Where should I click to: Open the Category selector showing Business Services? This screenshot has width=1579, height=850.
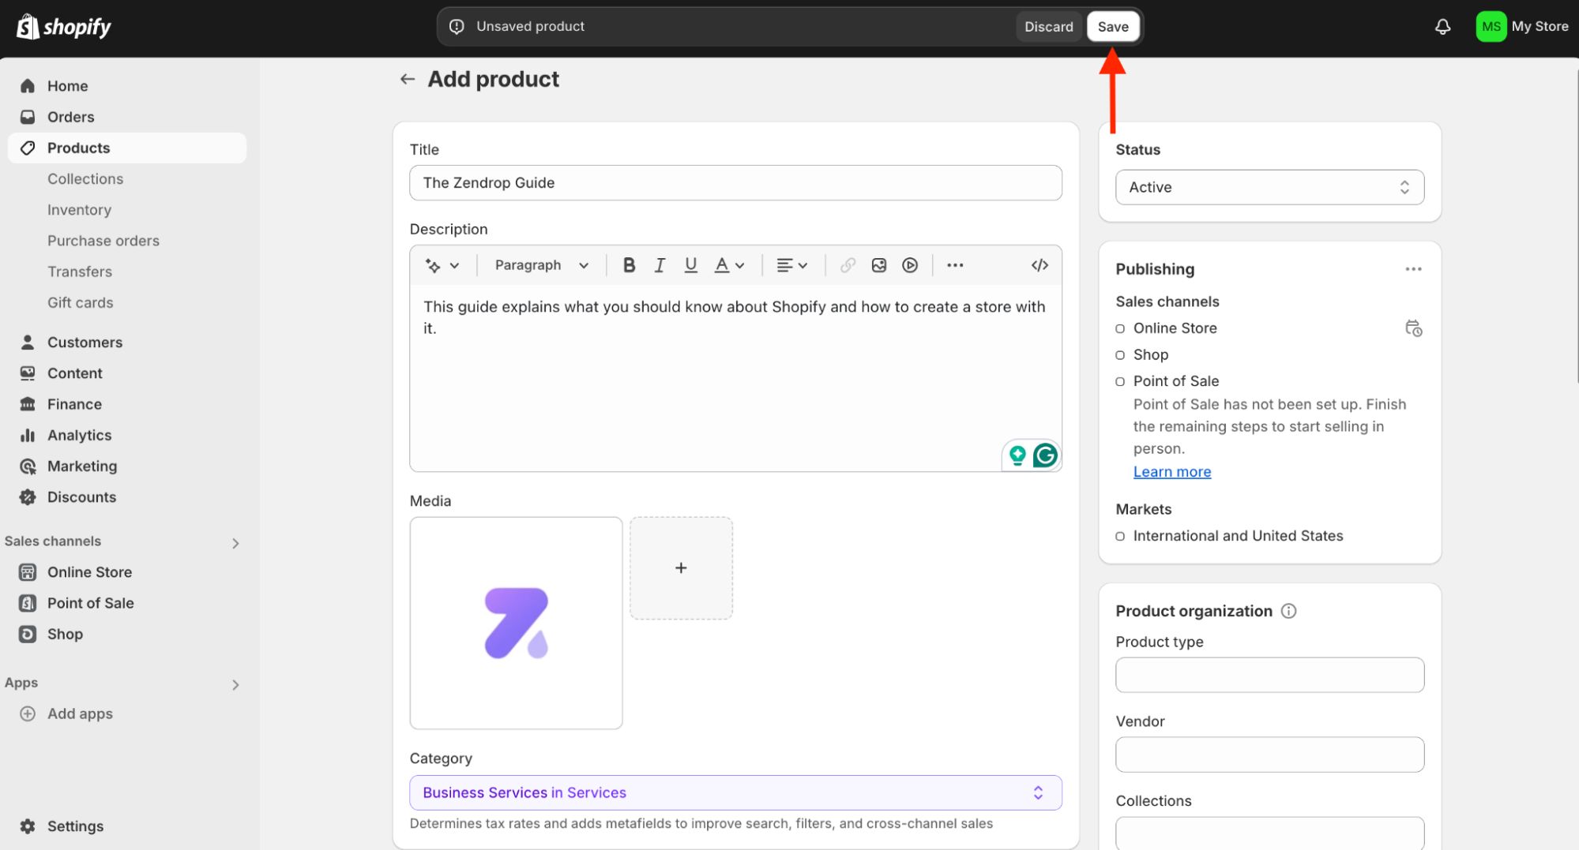tap(735, 792)
